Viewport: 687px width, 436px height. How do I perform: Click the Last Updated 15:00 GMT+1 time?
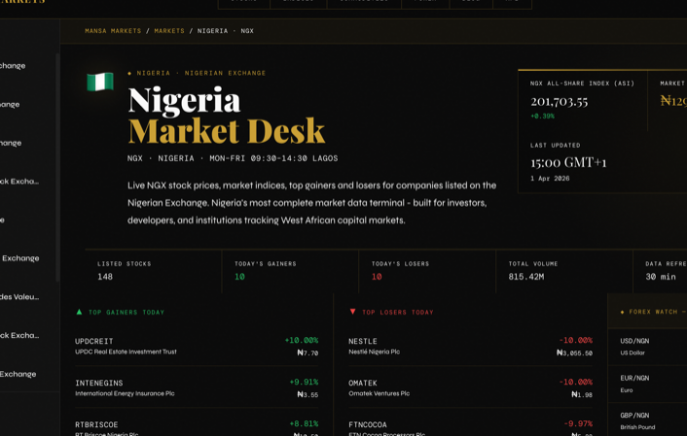(568, 163)
